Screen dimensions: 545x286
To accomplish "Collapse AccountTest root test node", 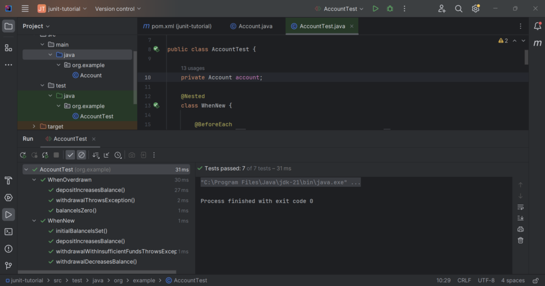I will tap(26, 169).
